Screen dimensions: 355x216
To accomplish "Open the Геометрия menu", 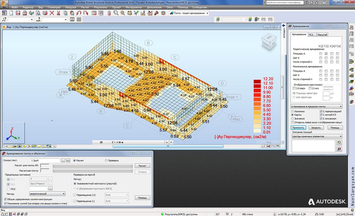I will click(54, 7).
